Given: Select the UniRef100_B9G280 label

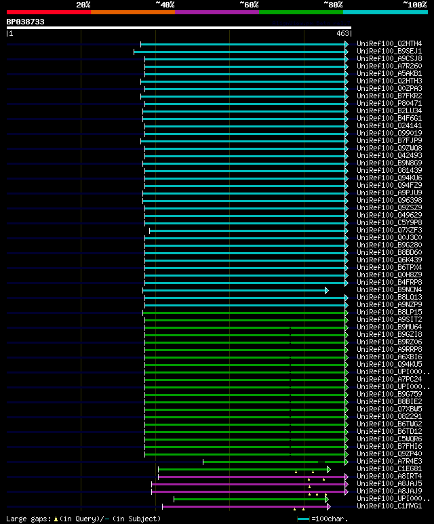Looking at the screenshot, I should click(x=389, y=245).
